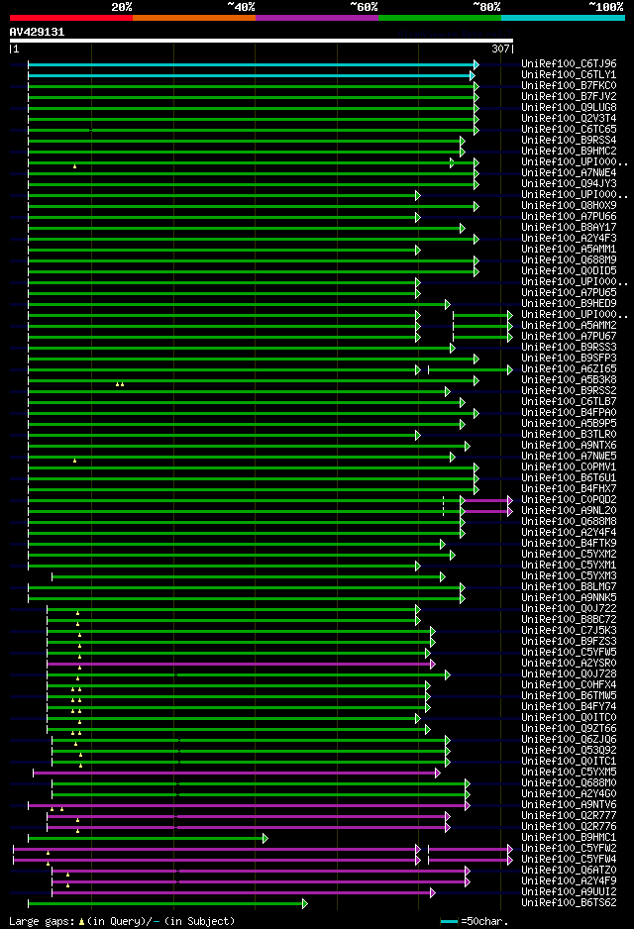634x929 pixels.
Task: Click the orange ~40% identity legend segment
Action: coord(194,18)
